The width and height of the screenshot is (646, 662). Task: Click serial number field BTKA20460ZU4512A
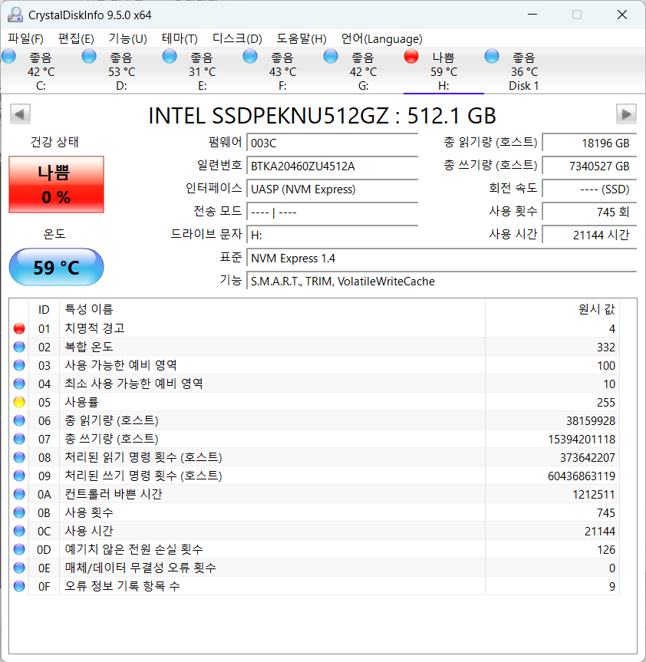pos(332,166)
